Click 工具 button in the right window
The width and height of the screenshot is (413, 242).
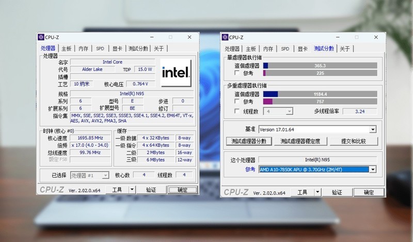tap(303, 192)
